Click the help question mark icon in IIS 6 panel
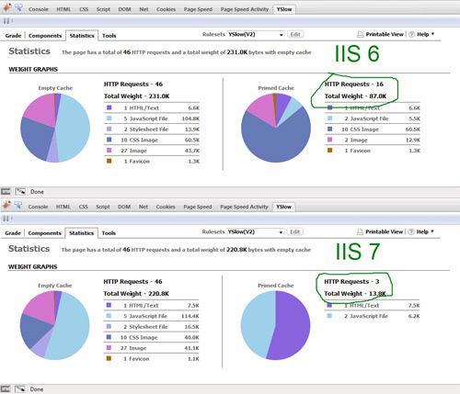Screen dimensions: 460x394 pyautogui.click(x=411, y=34)
